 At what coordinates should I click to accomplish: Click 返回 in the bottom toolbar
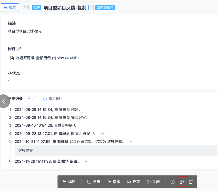[69, 182]
